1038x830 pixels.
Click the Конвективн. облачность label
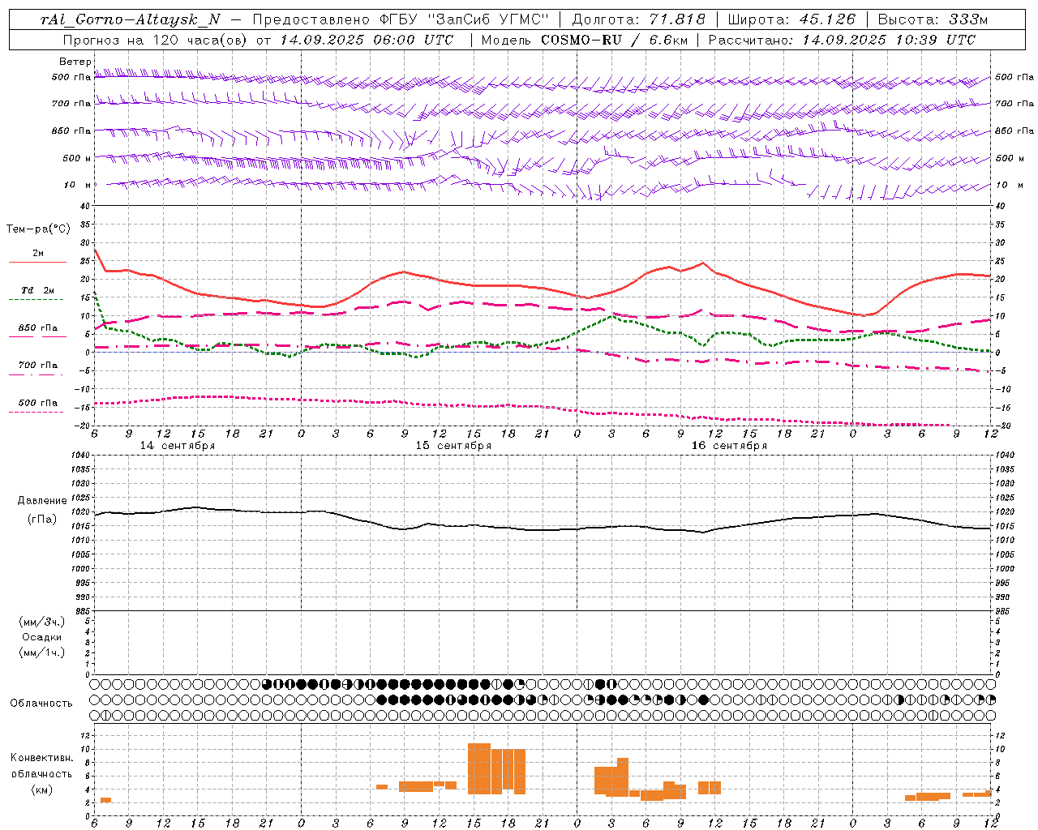(41, 765)
